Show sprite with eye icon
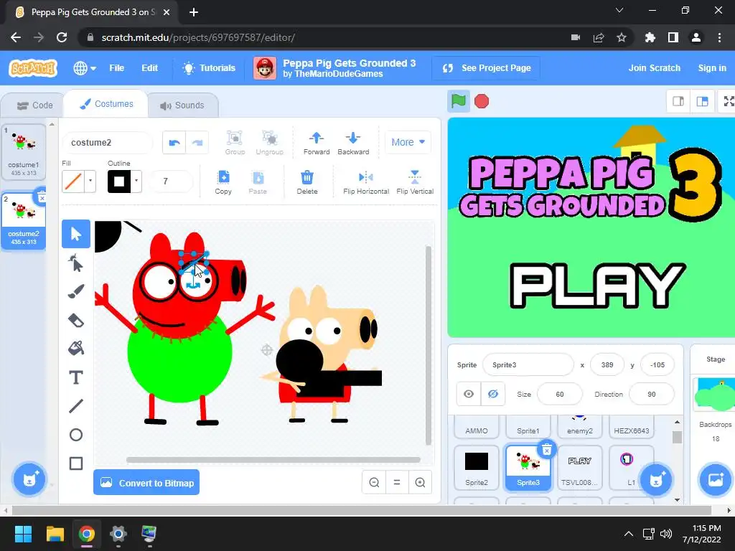This screenshot has height=551, width=735. (x=469, y=394)
